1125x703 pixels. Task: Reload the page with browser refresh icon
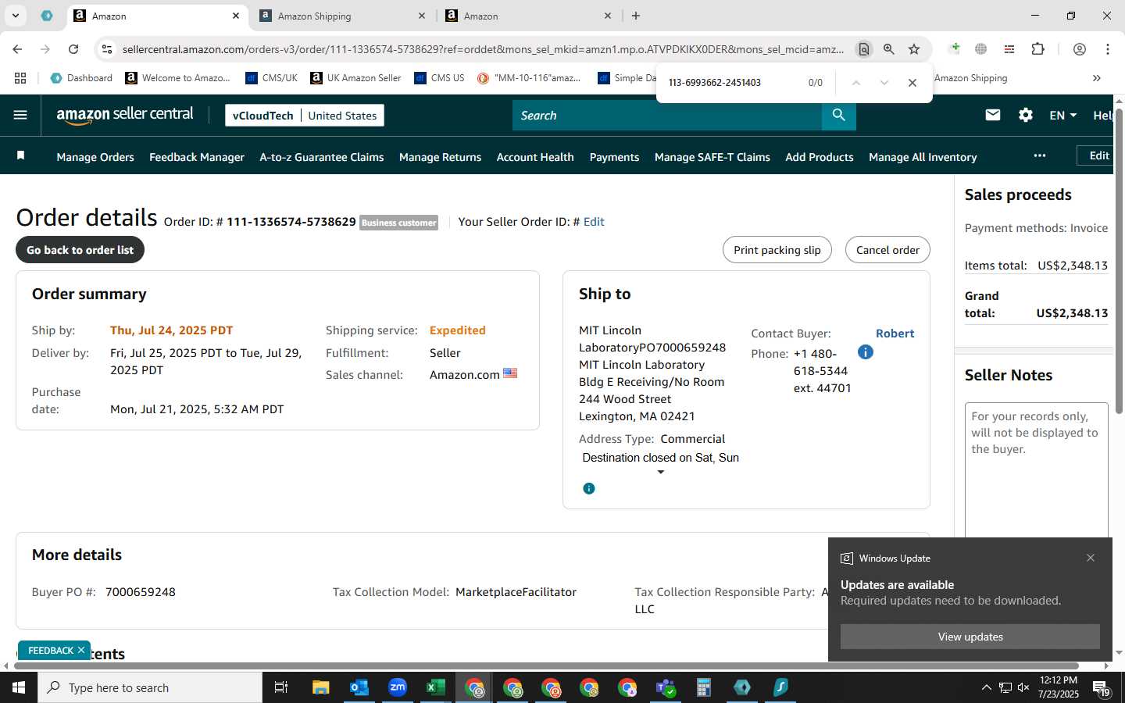73,49
